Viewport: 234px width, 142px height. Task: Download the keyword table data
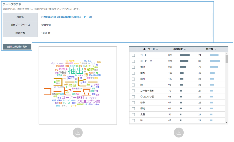point(179,133)
